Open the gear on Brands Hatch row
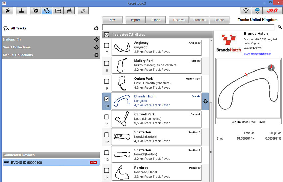Image resolution: width=283 pixels, height=182 pixels. 206,101
